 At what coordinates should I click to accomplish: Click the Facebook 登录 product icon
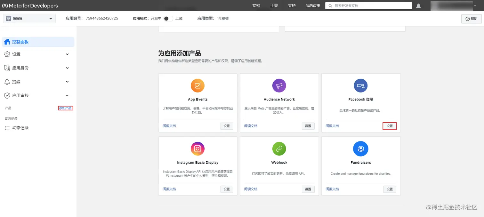tap(361, 86)
